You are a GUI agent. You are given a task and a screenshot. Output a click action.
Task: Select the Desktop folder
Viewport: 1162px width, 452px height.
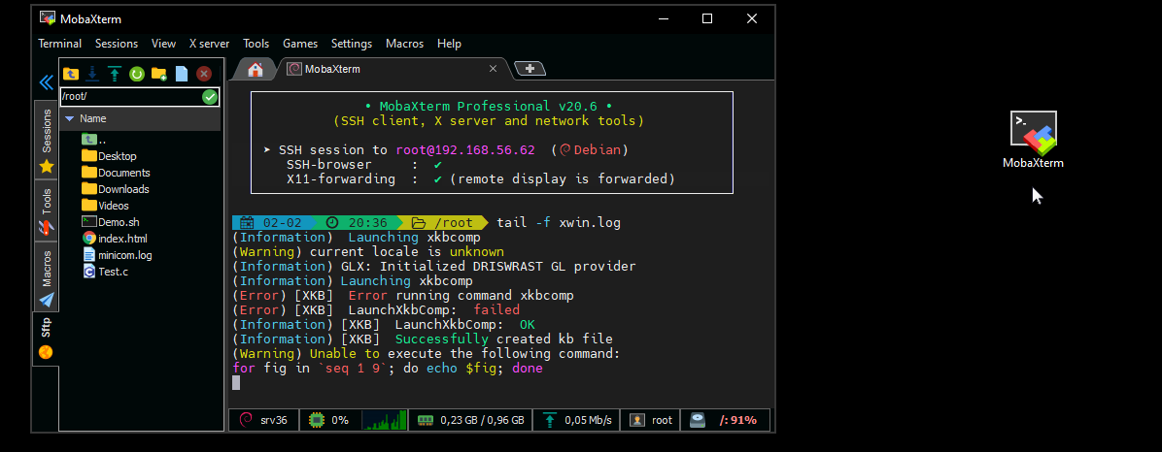coord(108,156)
